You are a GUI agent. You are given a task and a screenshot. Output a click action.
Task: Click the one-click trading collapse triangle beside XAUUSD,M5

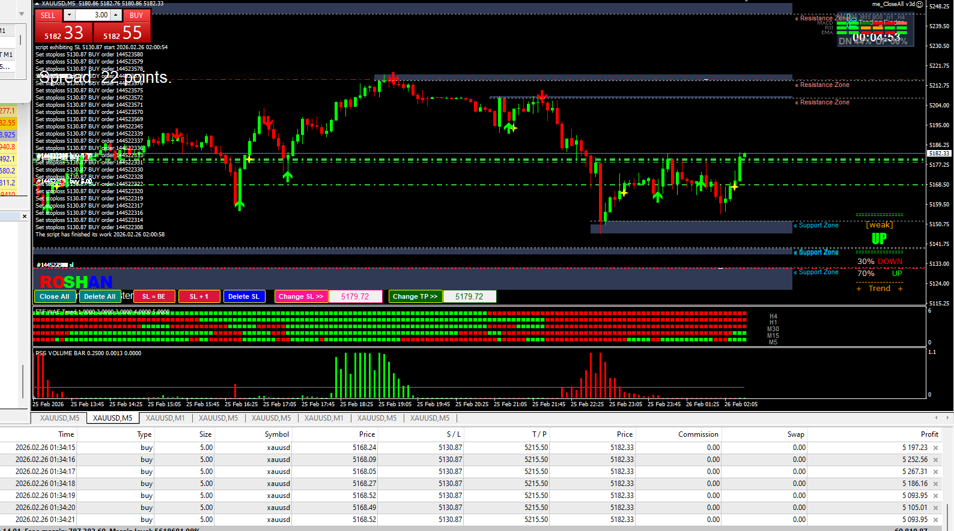pyautogui.click(x=37, y=4)
